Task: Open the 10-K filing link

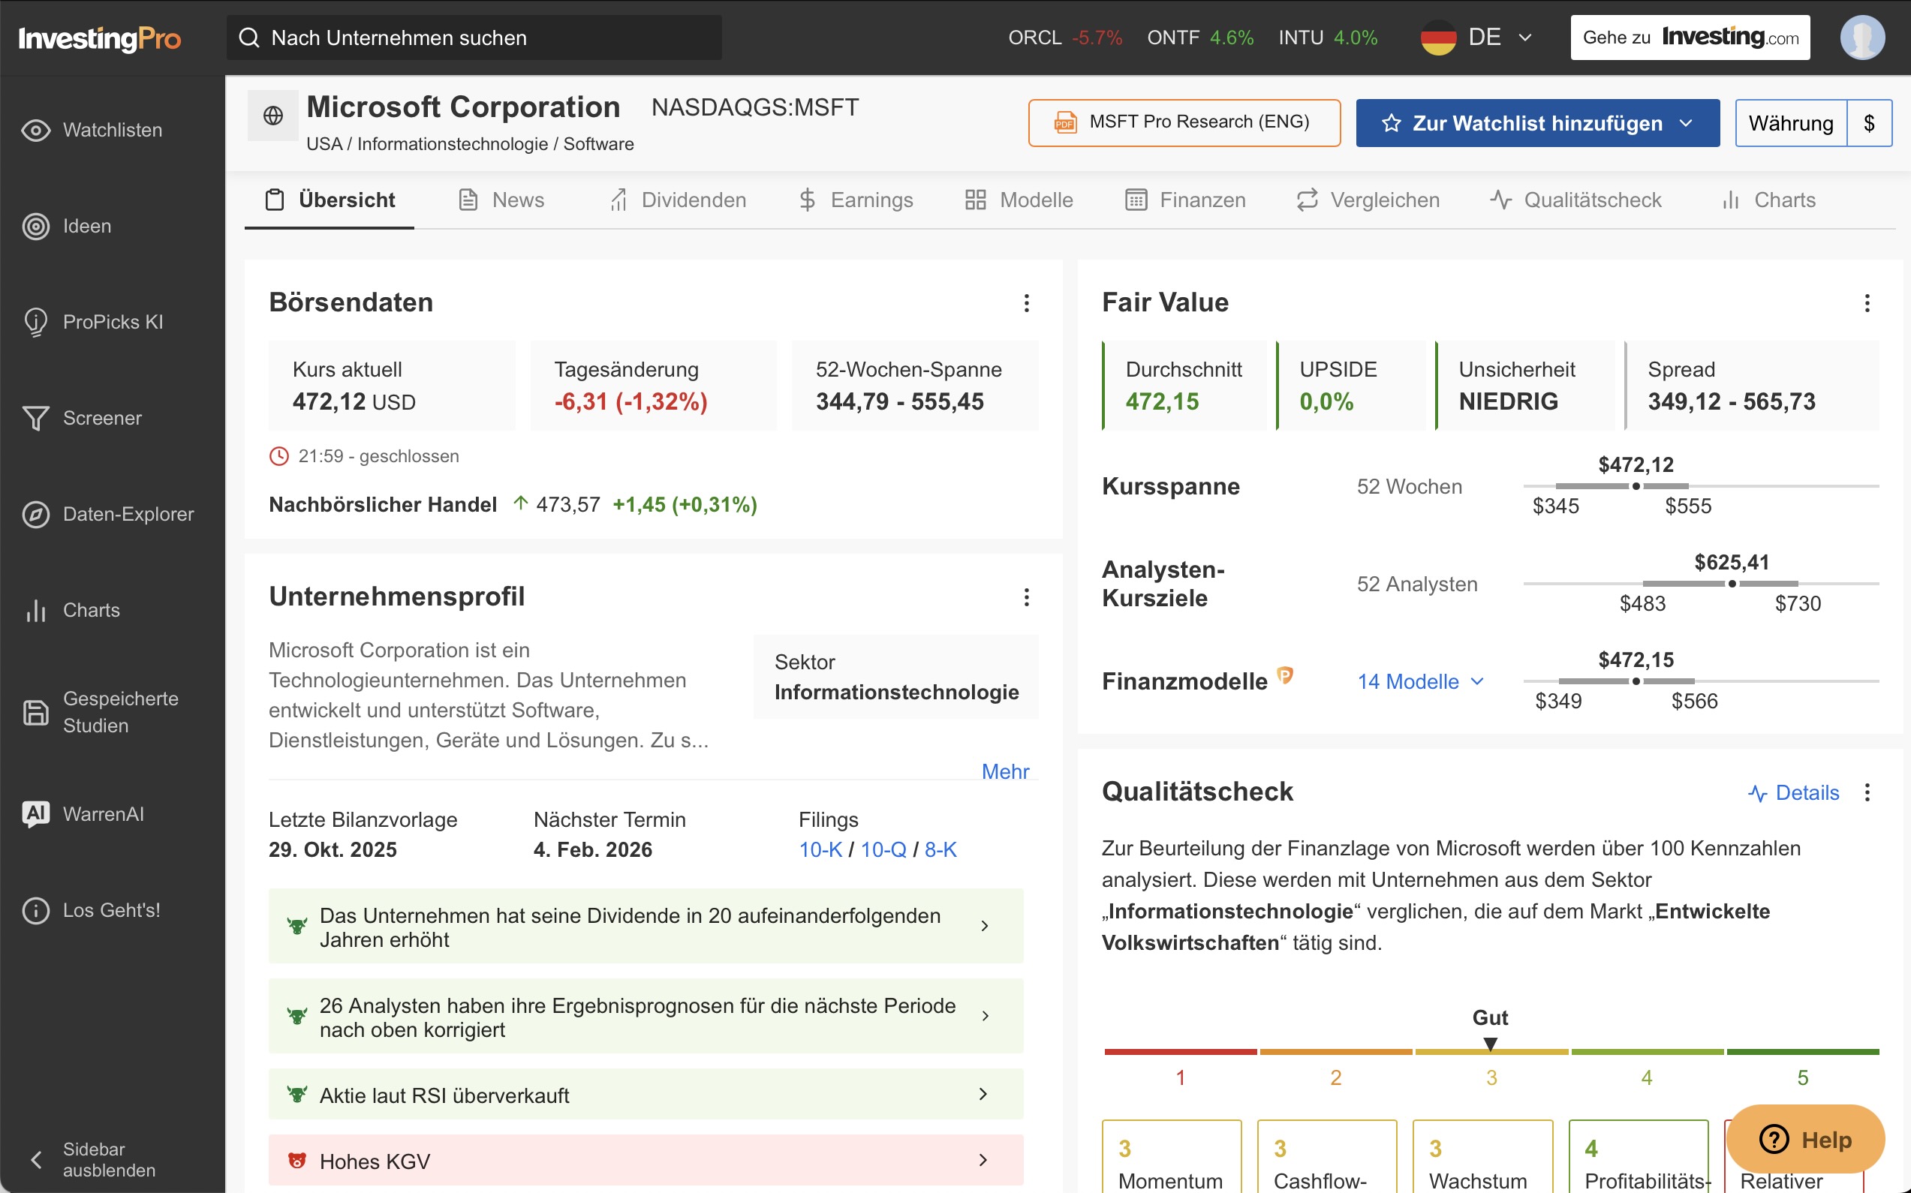Action: (820, 850)
